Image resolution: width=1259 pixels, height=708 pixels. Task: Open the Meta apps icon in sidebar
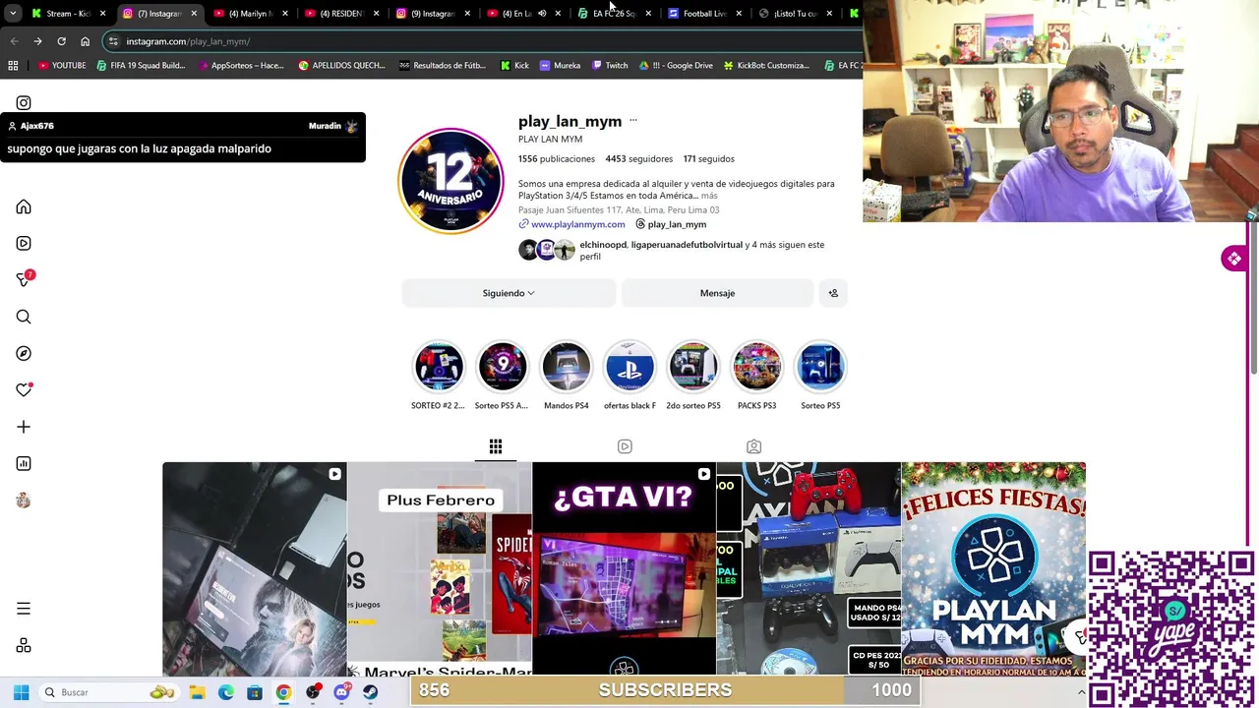[x=24, y=645]
